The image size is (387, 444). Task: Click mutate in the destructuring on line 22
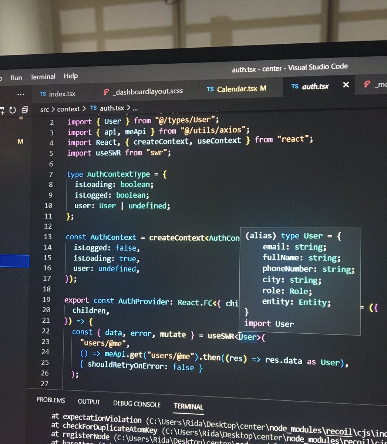(x=173, y=334)
